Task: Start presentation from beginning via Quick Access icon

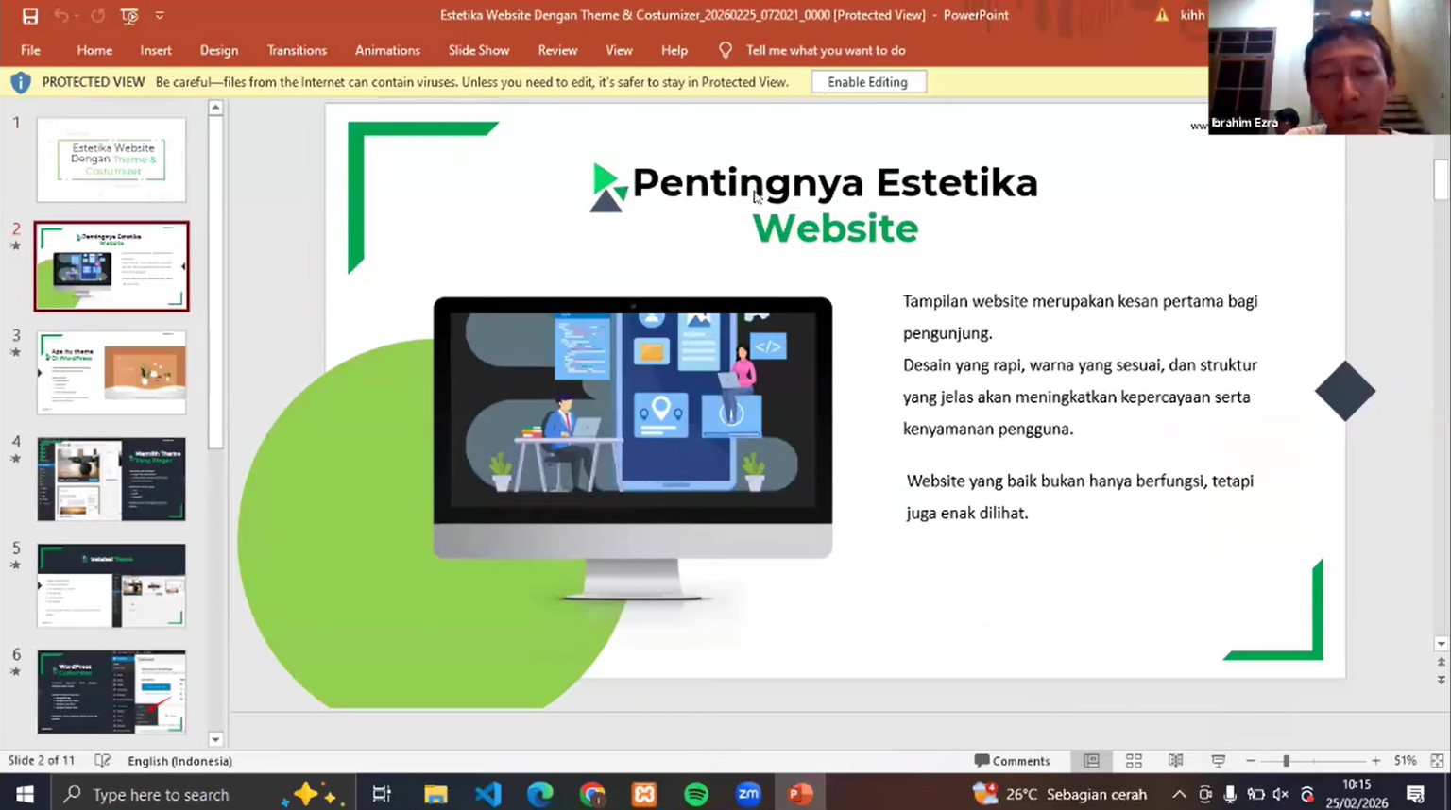Action: 129,16
